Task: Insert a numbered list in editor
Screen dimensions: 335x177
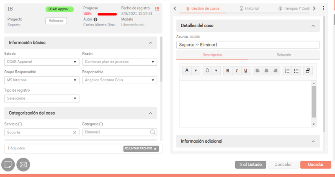Action: pos(287,71)
